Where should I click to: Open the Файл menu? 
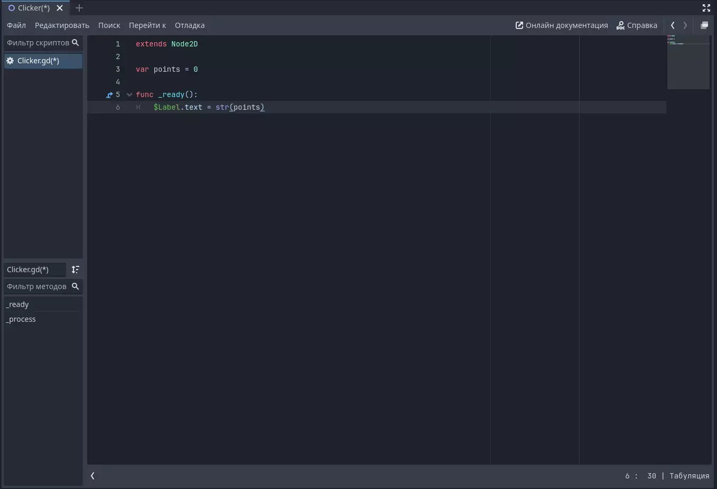[x=16, y=25]
